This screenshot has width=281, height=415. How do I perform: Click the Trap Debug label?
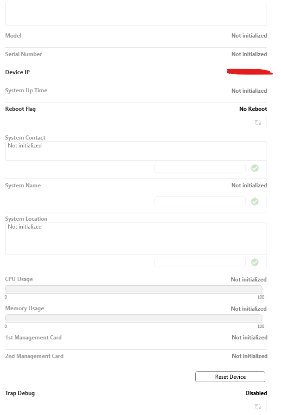[20, 393]
